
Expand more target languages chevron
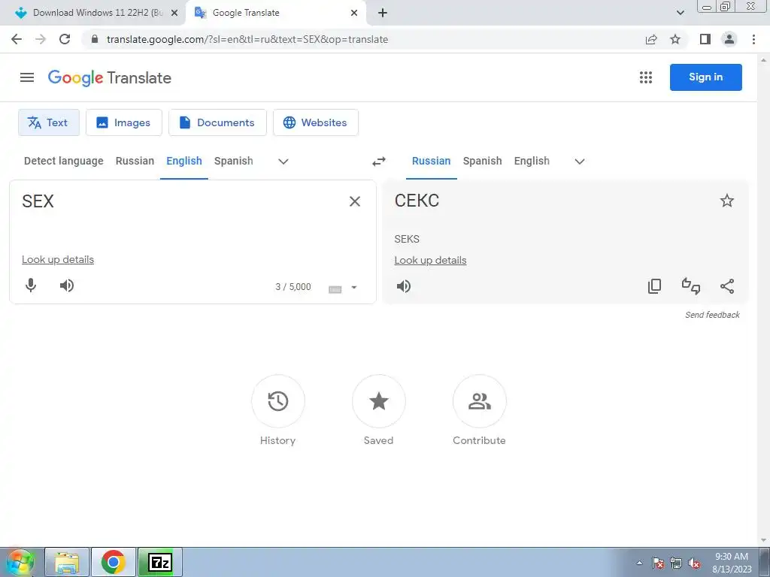(x=580, y=162)
